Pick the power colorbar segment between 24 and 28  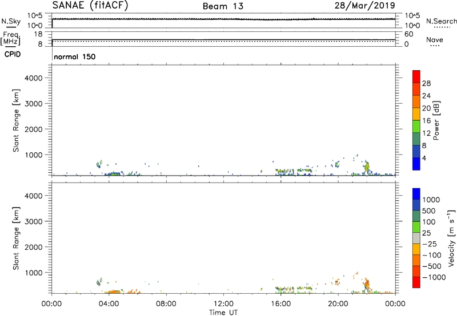pyautogui.click(x=416, y=89)
